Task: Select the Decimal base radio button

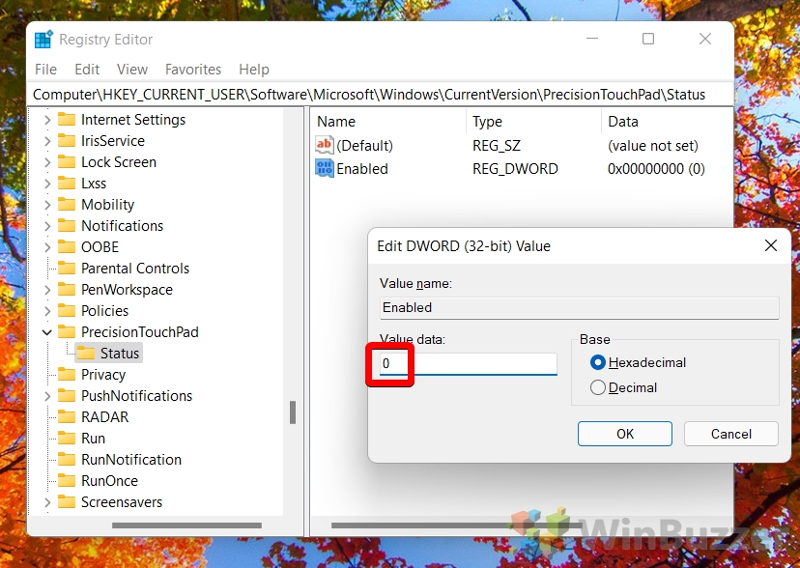Action: (x=597, y=387)
